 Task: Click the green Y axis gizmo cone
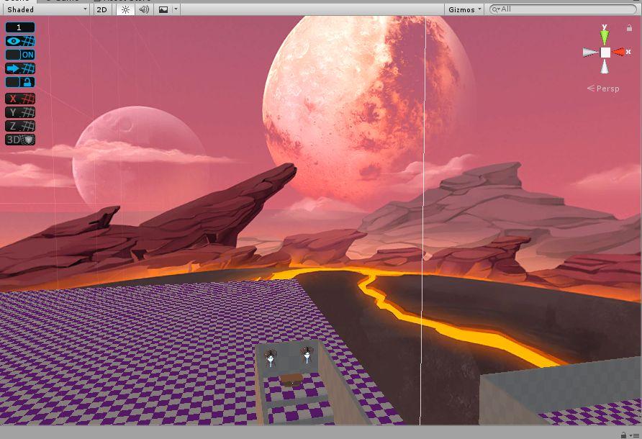point(605,35)
